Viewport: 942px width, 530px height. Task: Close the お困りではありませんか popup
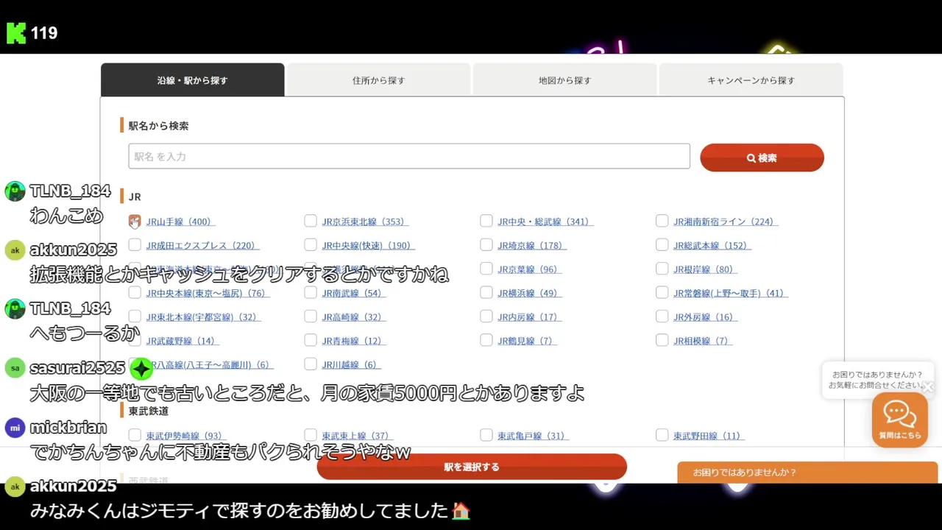click(x=928, y=386)
